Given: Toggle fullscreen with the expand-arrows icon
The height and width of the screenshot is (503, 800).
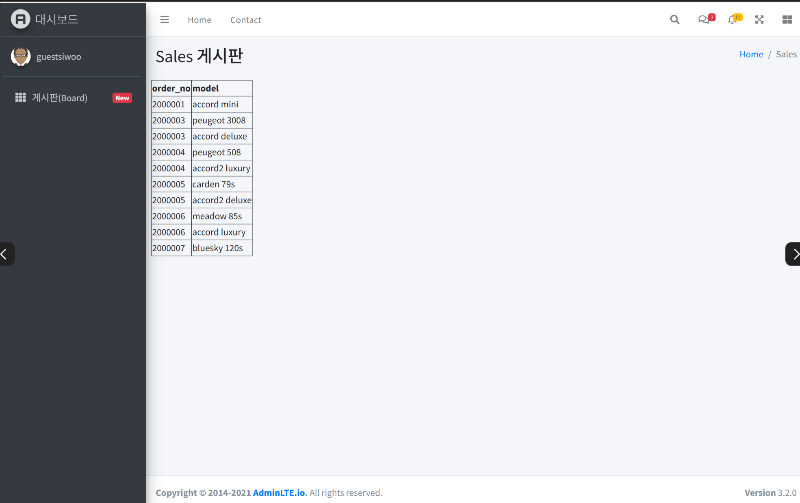Looking at the screenshot, I should [x=759, y=20].
